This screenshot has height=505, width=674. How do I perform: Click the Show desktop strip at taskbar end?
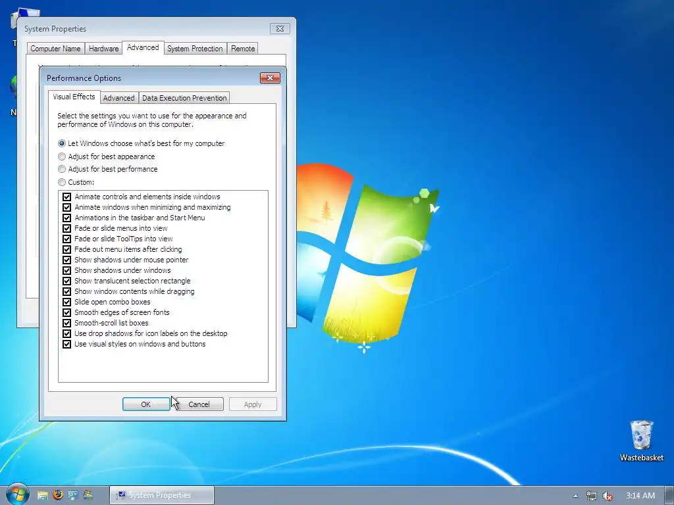[669, 496]
